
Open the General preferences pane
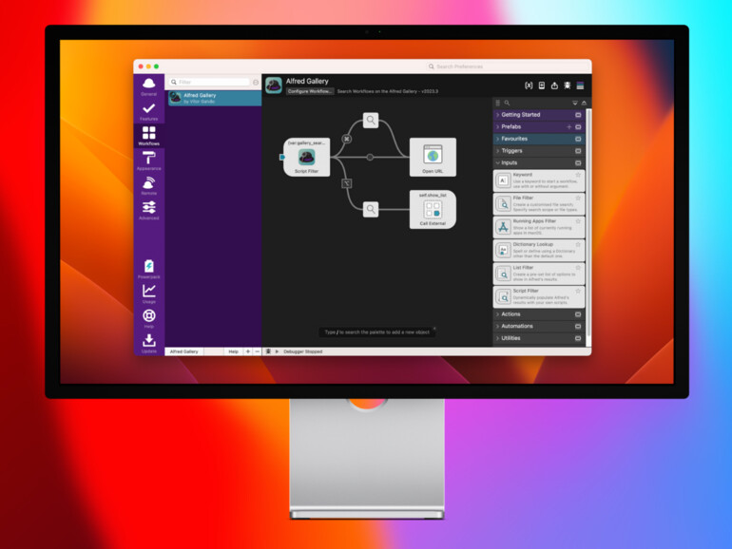(149, 86)
